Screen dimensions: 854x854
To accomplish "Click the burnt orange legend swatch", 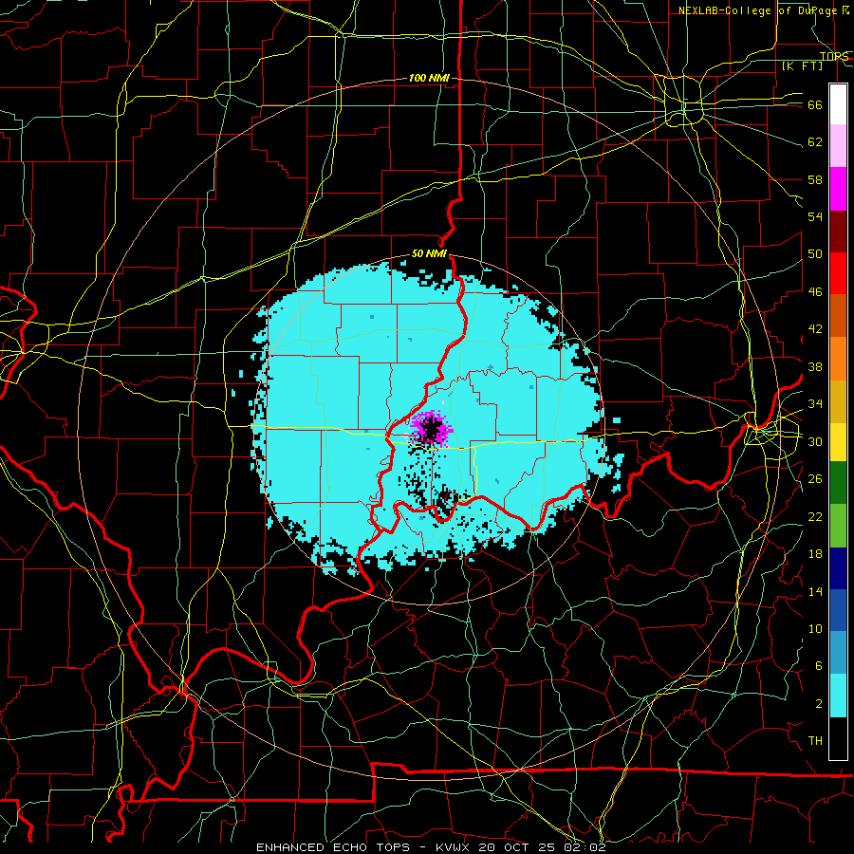I will (x=838, y=316).
